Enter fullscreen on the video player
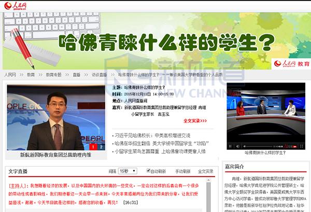 [301, 147]
